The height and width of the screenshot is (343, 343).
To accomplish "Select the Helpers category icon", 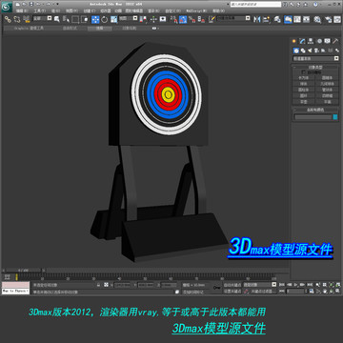I will click(x=323, y=50).
